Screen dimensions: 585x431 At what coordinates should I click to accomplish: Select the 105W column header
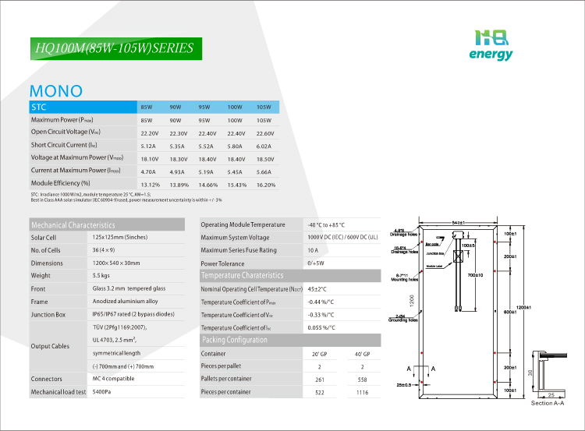click(x=264, y=107)
